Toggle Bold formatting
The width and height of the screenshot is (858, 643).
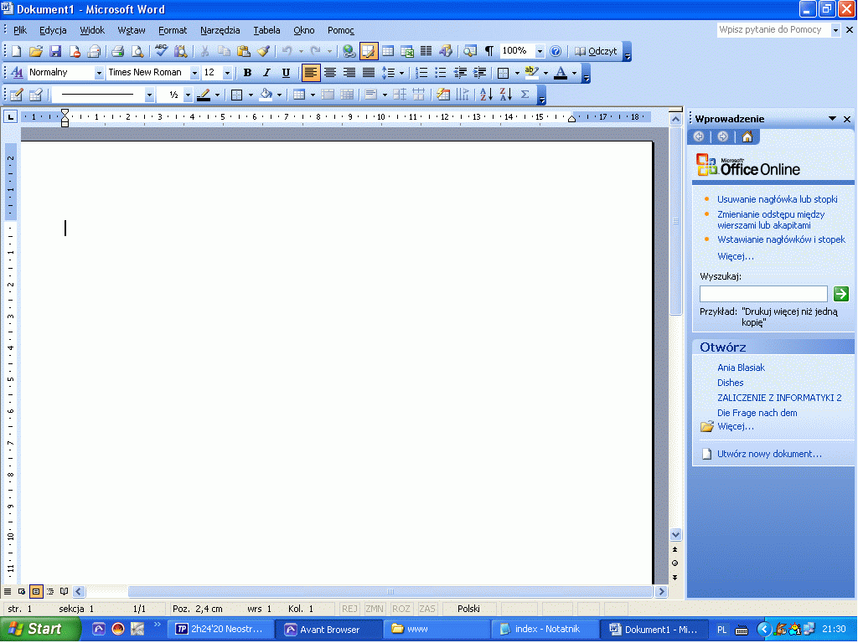(247, 73)
